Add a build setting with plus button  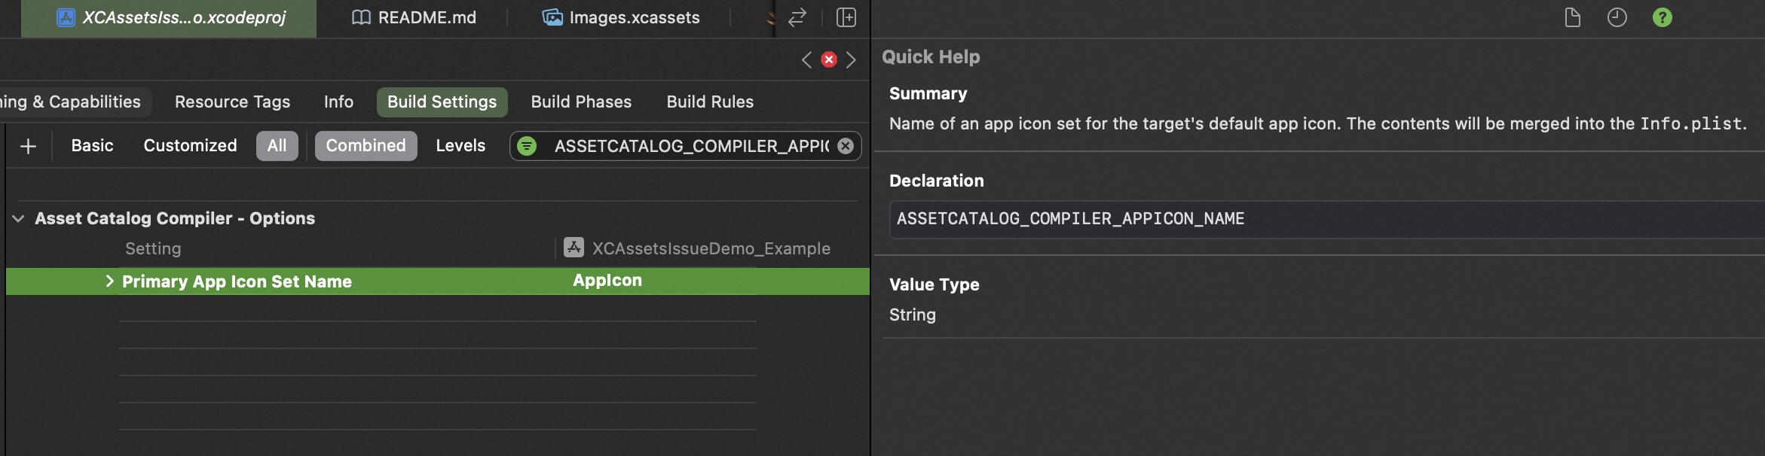tap(28, 146)
